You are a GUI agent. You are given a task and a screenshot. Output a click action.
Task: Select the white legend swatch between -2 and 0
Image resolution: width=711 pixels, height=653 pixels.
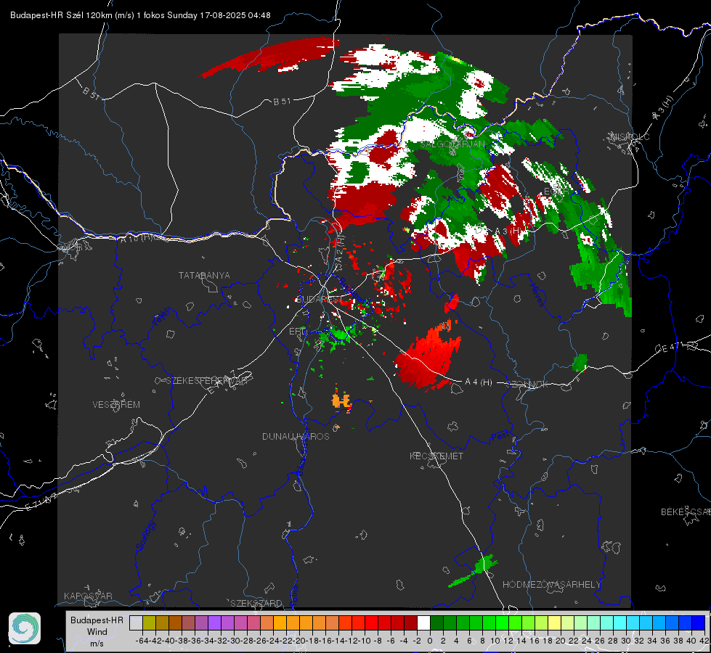(423, 623)
